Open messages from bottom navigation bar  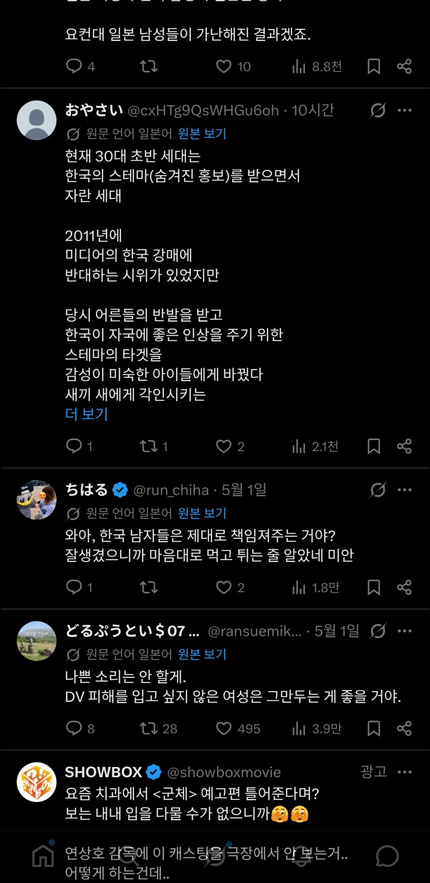tap(388, 856)
